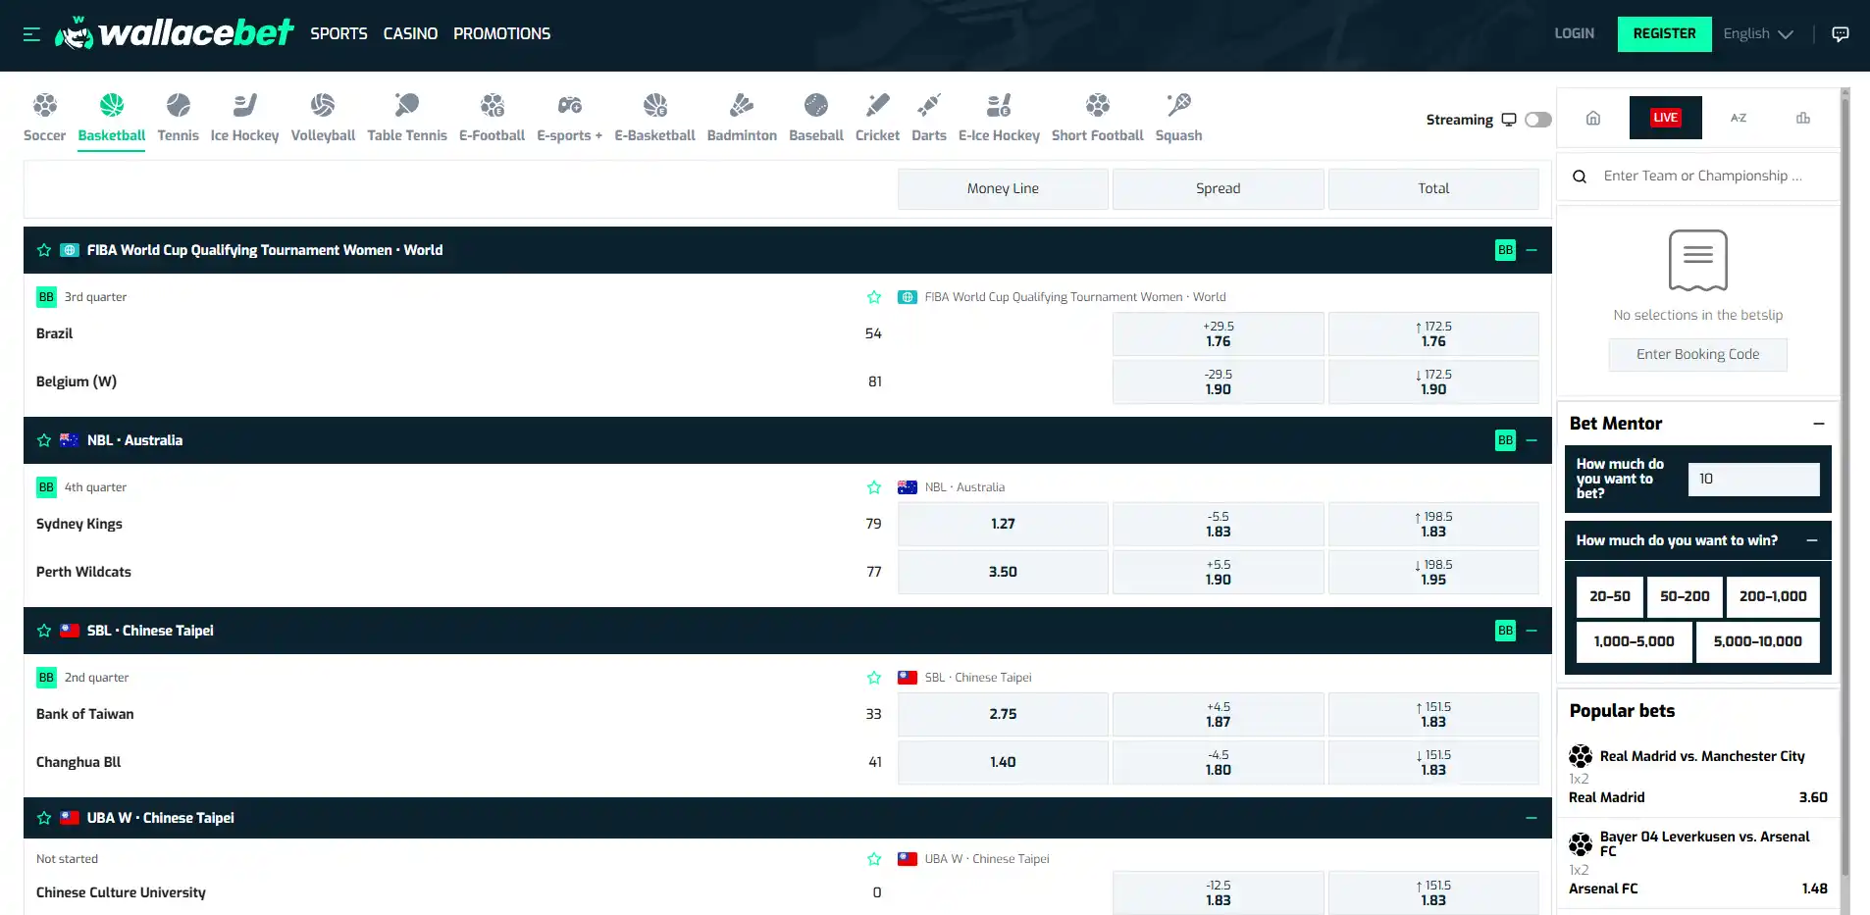Open the statistics chart tab icon

point(1803,118)
